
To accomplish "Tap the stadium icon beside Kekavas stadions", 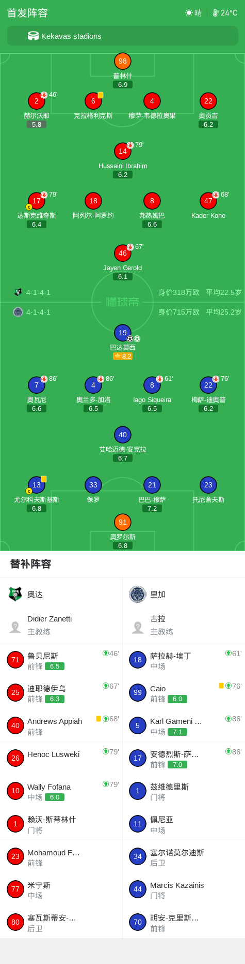I will [33, 36].
